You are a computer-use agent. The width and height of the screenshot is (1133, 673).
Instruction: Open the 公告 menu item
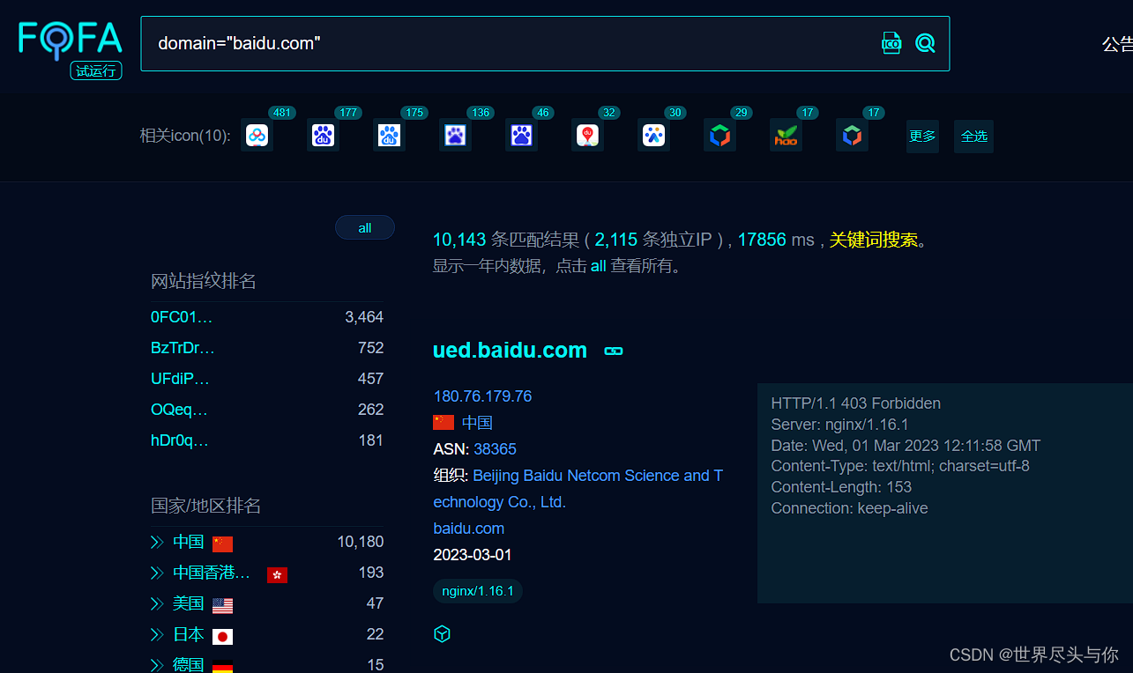(1117, 44)
